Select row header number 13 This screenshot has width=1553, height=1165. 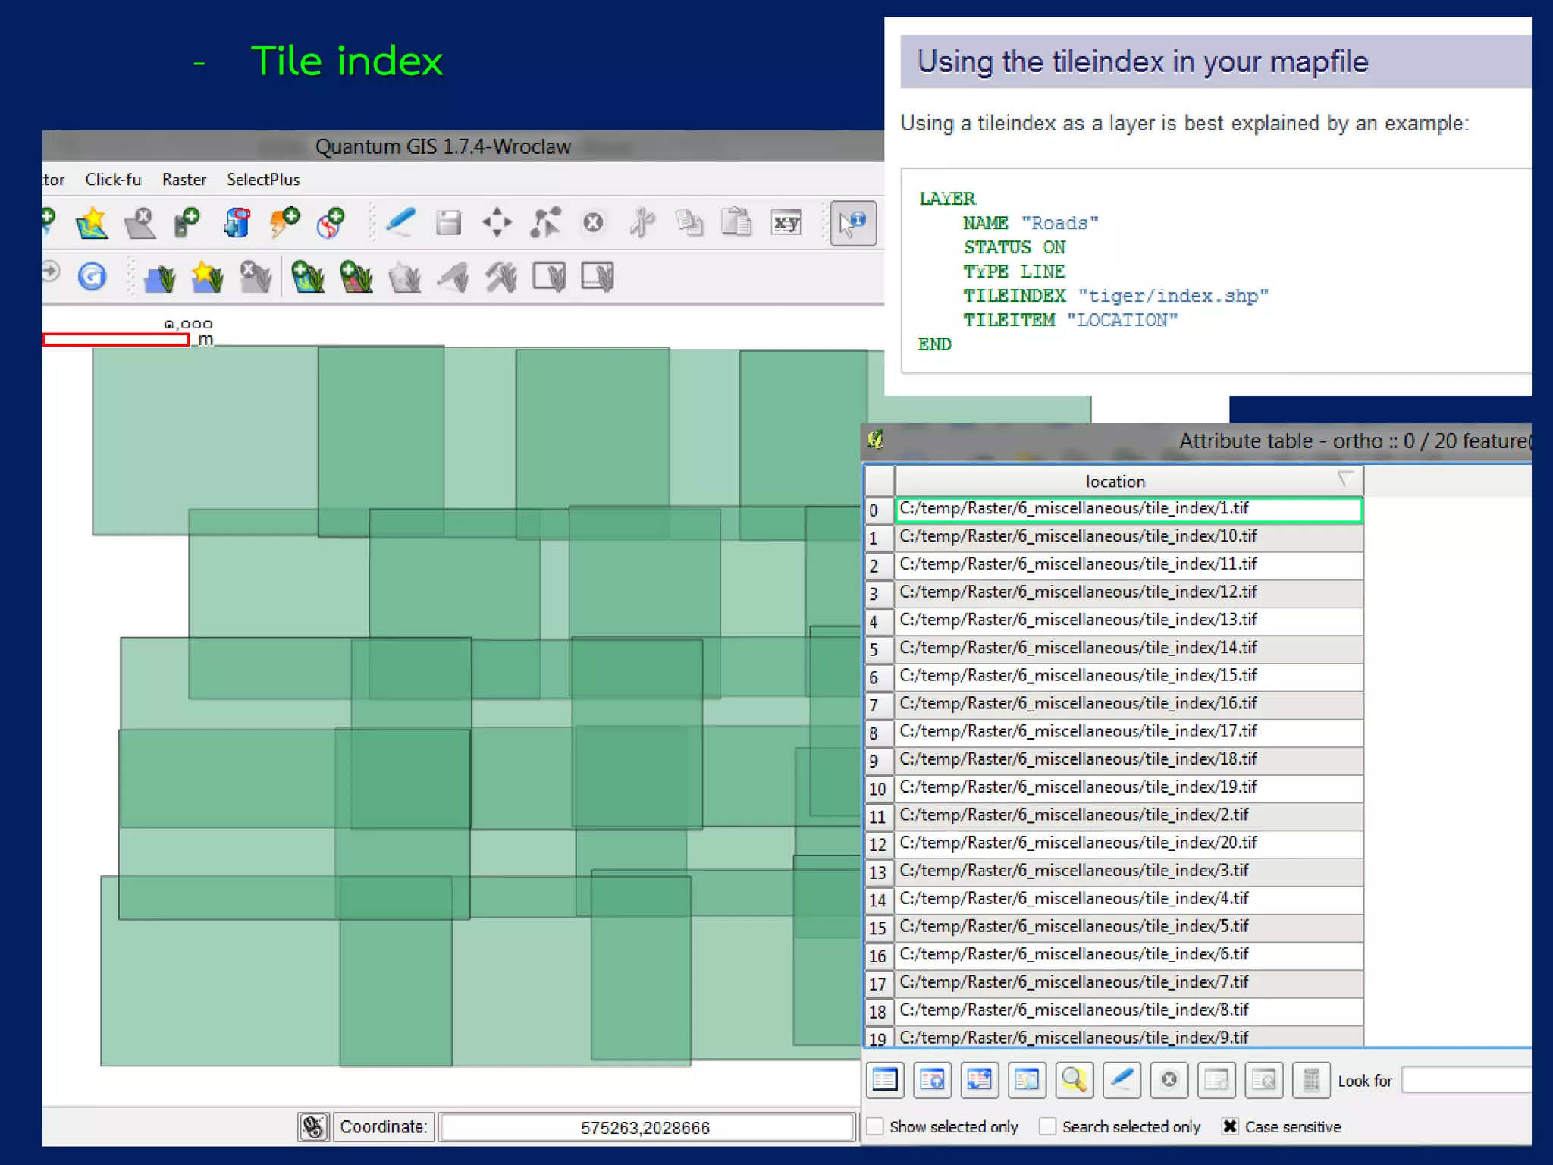pos(880,872)
